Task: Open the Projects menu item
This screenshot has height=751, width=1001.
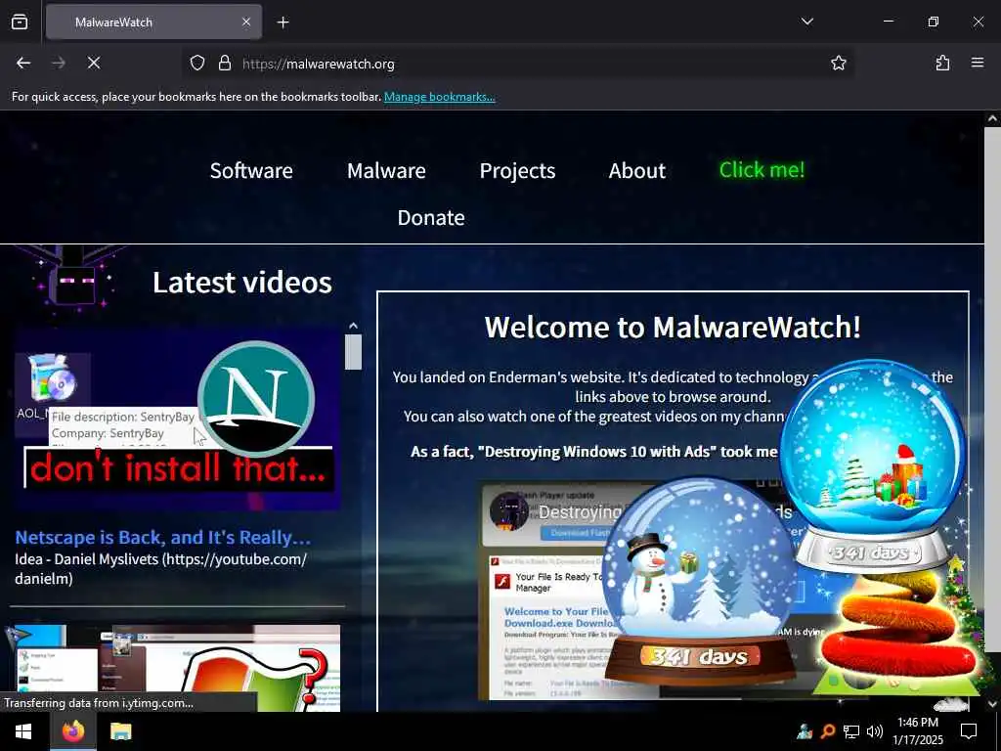Action: [517, 171]
